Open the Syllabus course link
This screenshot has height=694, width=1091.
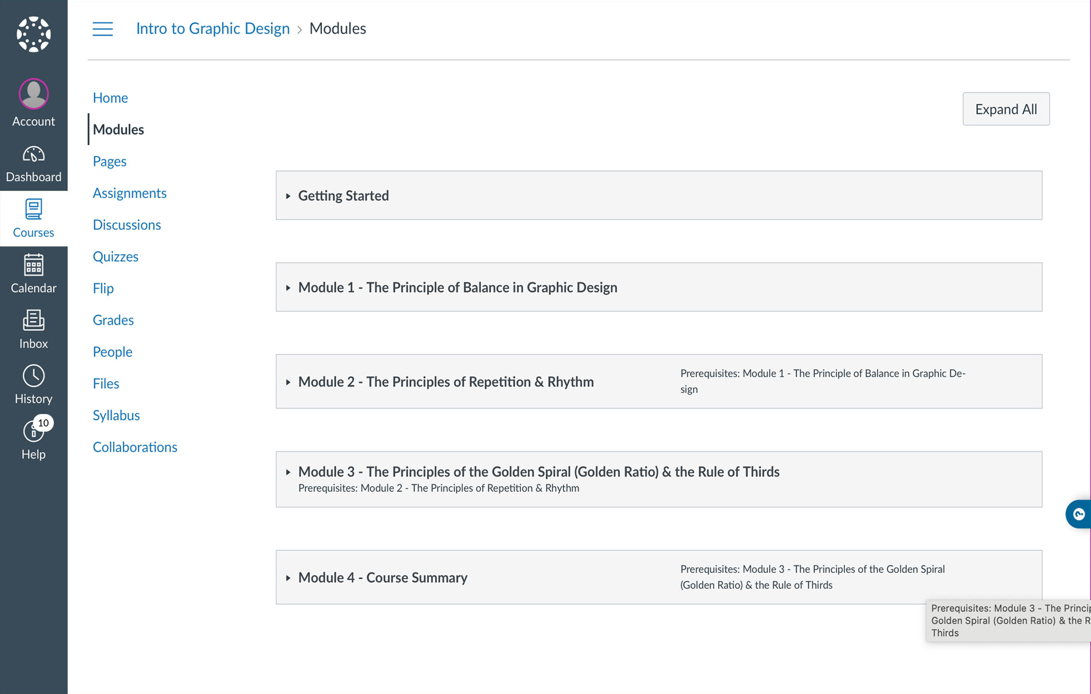[116, 416]
